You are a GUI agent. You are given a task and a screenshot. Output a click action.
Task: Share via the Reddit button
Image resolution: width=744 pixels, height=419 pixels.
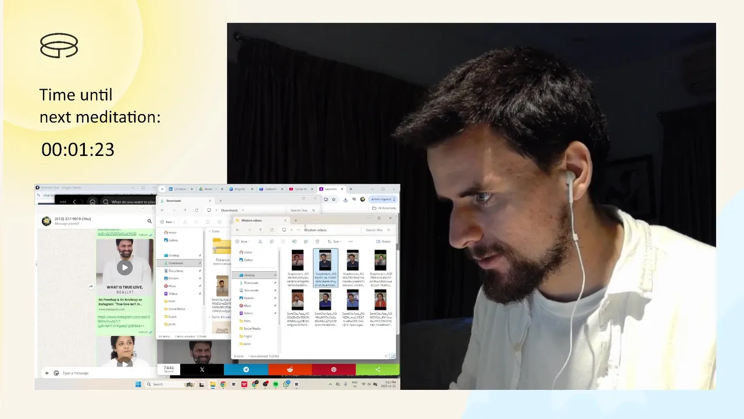[x=290, y=370]
